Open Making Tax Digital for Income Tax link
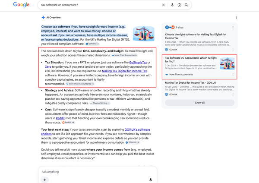This screenshot has width=259, height=183. point(124,71)
